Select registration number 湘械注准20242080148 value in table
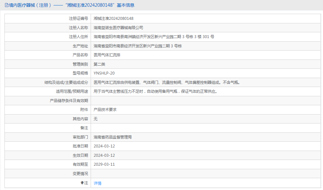Screen dimensions: 323x190 point(114,19)
